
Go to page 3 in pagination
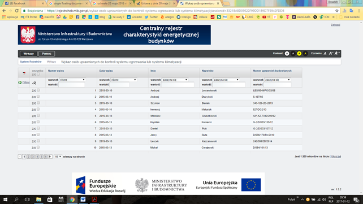pos(33,157)
